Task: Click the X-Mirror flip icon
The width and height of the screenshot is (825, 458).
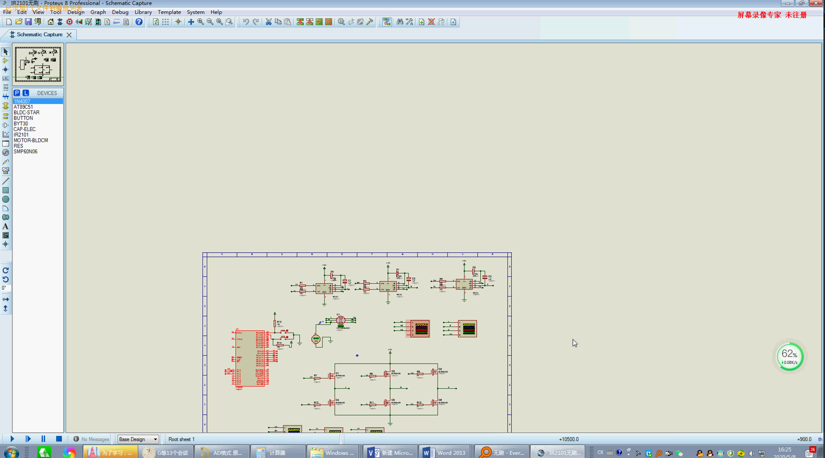Action: click(6, 299)
